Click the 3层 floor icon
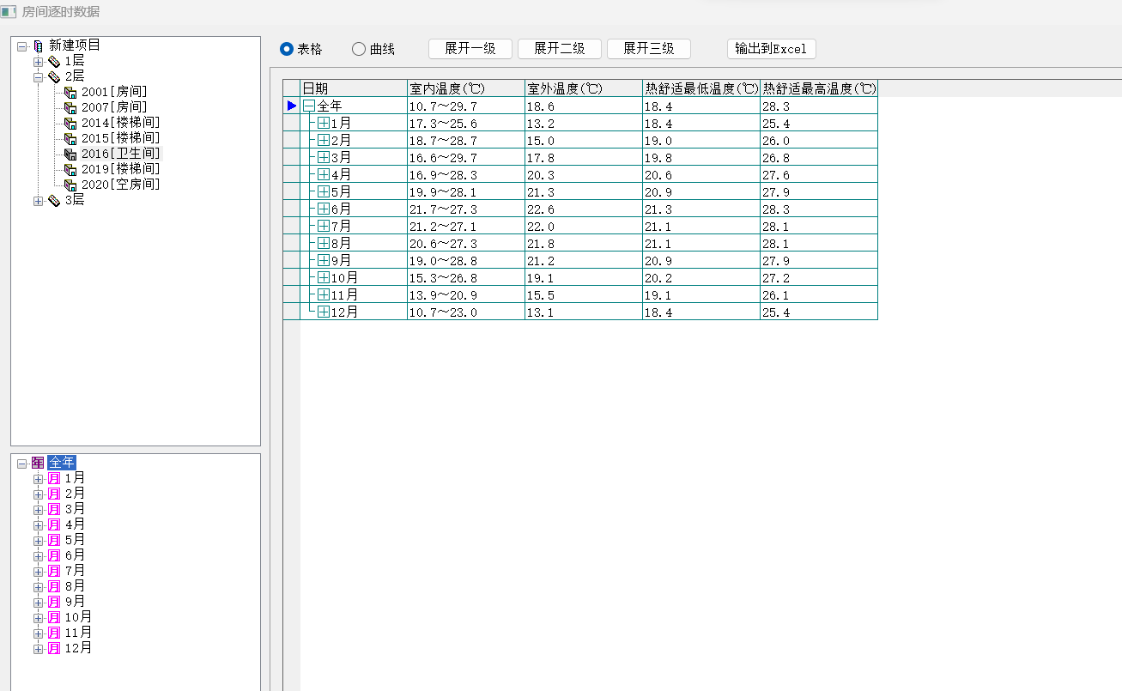Viewport: 1122px width, 691px height. tap(53, 200)
